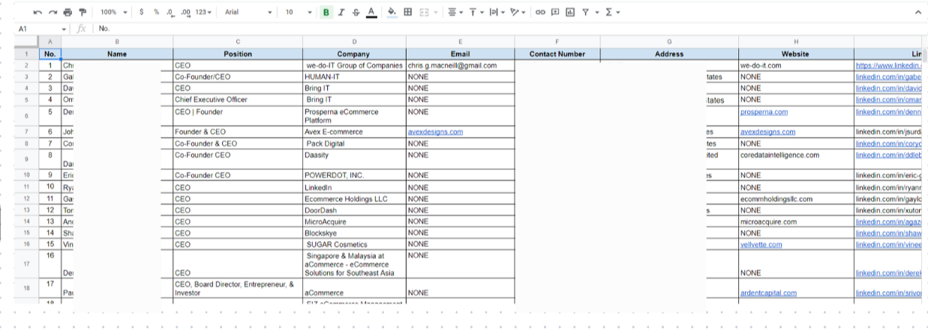The height and width of the screenshot is (336, 928).
Task: Click the microacquire.com website cell
Action: click(x=795, y=222)
